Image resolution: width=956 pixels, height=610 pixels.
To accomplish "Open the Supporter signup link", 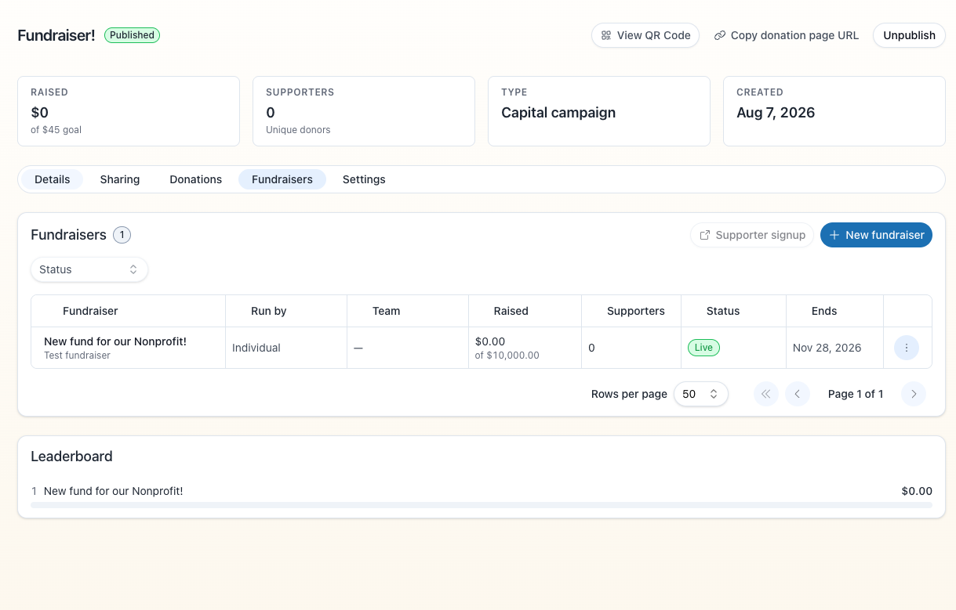I will coord(752,235).
